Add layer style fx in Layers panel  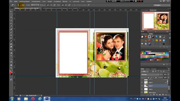(x=151, y=95)
